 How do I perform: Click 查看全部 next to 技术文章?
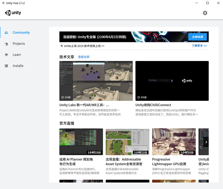click(83, 57)
